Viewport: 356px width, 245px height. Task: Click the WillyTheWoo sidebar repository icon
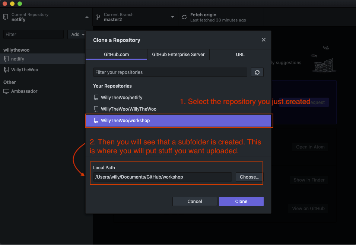coord(6,70)
